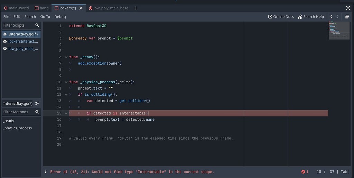Click the Tabs indentation indicator
Image resolution: width=354 pixels, height=178 pixels.
[345, 172]
